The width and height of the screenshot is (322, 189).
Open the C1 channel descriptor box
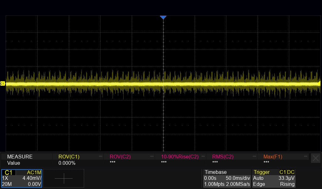pos(22,178)
